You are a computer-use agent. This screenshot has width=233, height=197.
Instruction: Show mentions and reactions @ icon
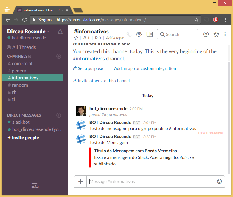206,34
